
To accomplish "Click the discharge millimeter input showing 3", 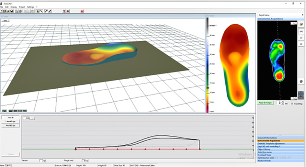I will 279,102.
